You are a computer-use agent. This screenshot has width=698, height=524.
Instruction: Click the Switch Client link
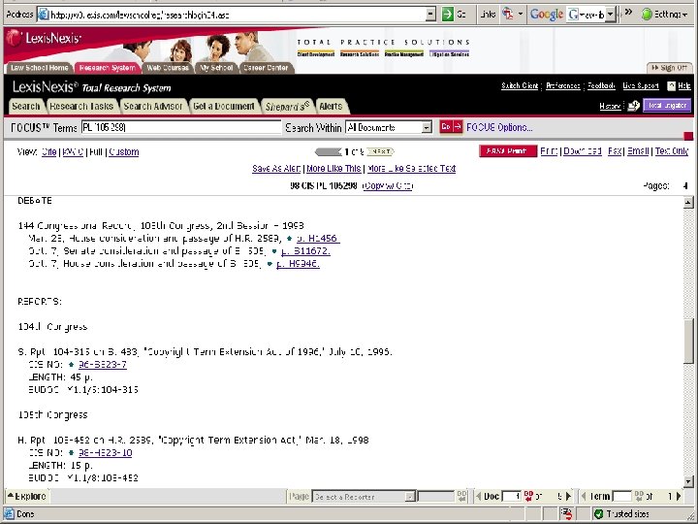pos(520,86)
